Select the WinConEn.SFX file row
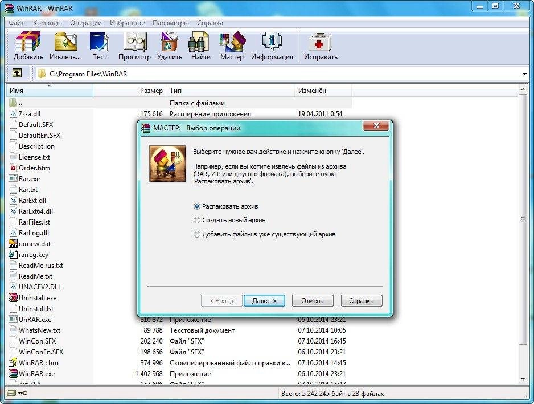The width and height of the screenshot is (534, 404). coord(179,352)
